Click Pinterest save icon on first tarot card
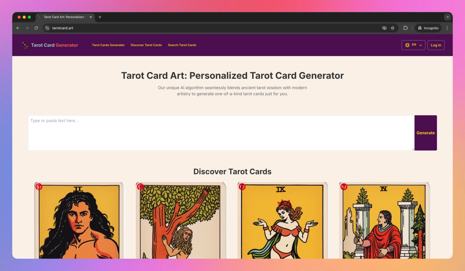This screenshot has height=271, width=465. tap(39, 187)
